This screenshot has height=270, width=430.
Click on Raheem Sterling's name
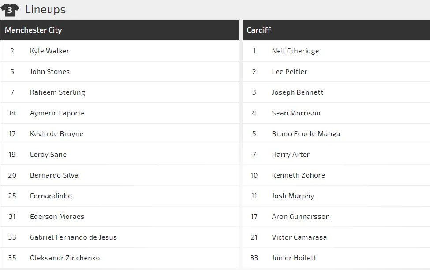pyautogui.click(x=57, y=92)
